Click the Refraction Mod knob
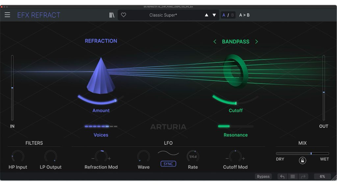This screenshot has height=186, width=337. [x=101, y=156]
